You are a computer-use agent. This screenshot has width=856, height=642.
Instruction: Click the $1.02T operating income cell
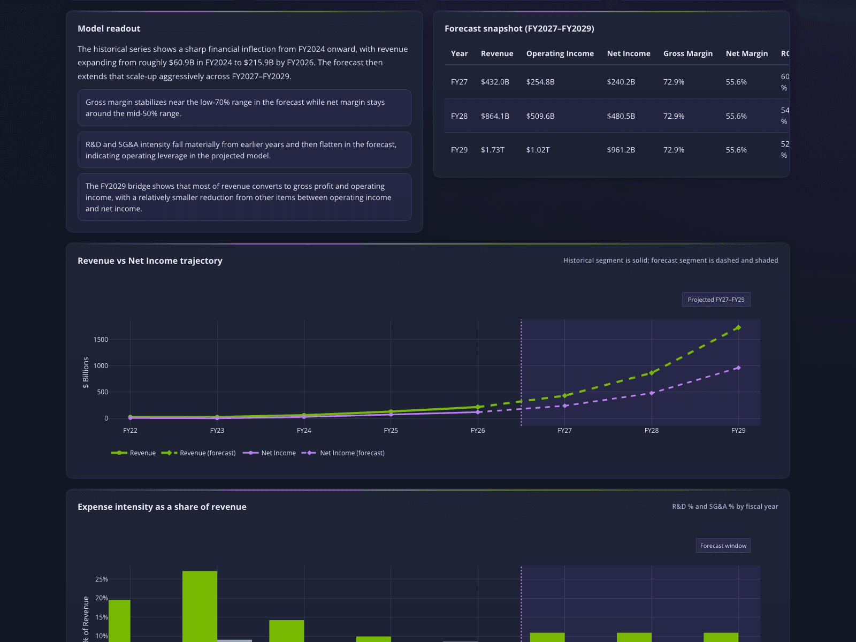pyautogui.click(x=538, y=150)
